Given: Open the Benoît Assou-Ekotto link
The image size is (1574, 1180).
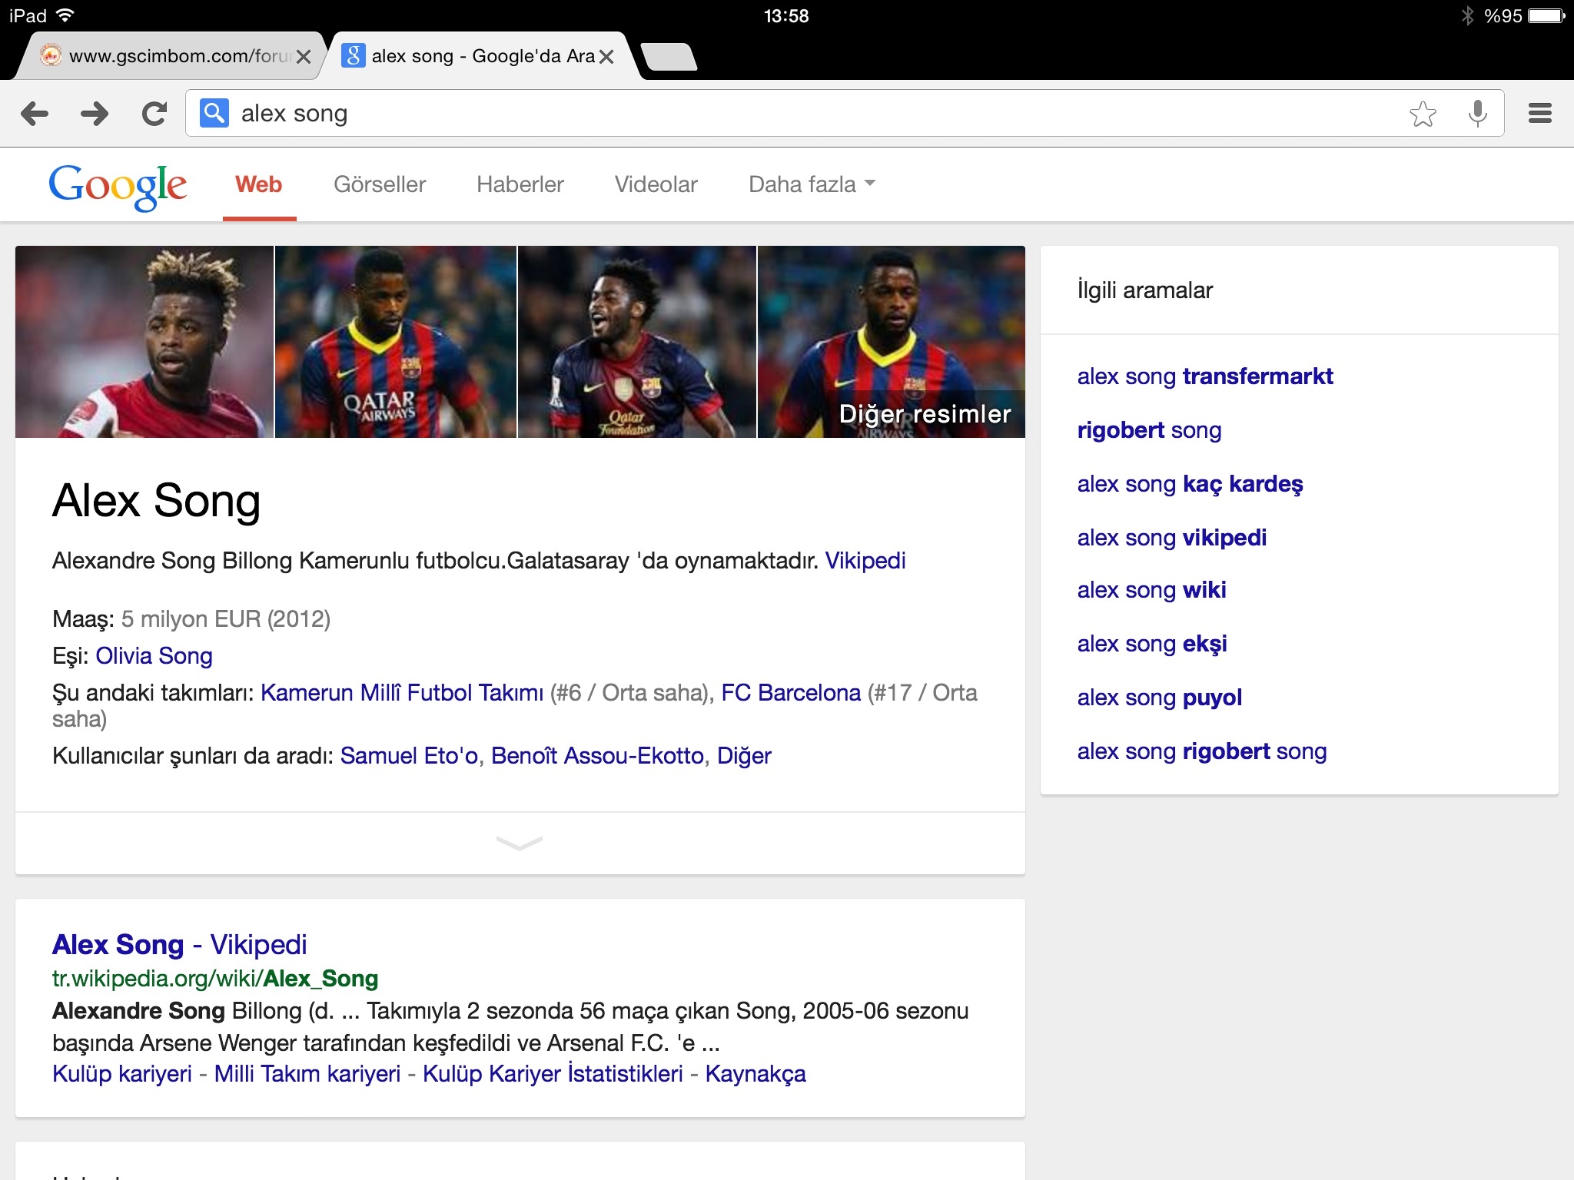Looking at the screenshot, I should tap(597, 756).
